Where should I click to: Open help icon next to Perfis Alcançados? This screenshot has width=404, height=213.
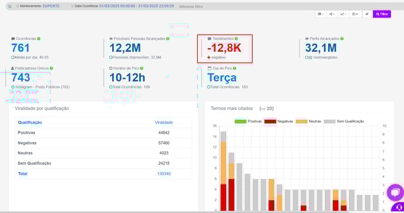coord(342,39)
